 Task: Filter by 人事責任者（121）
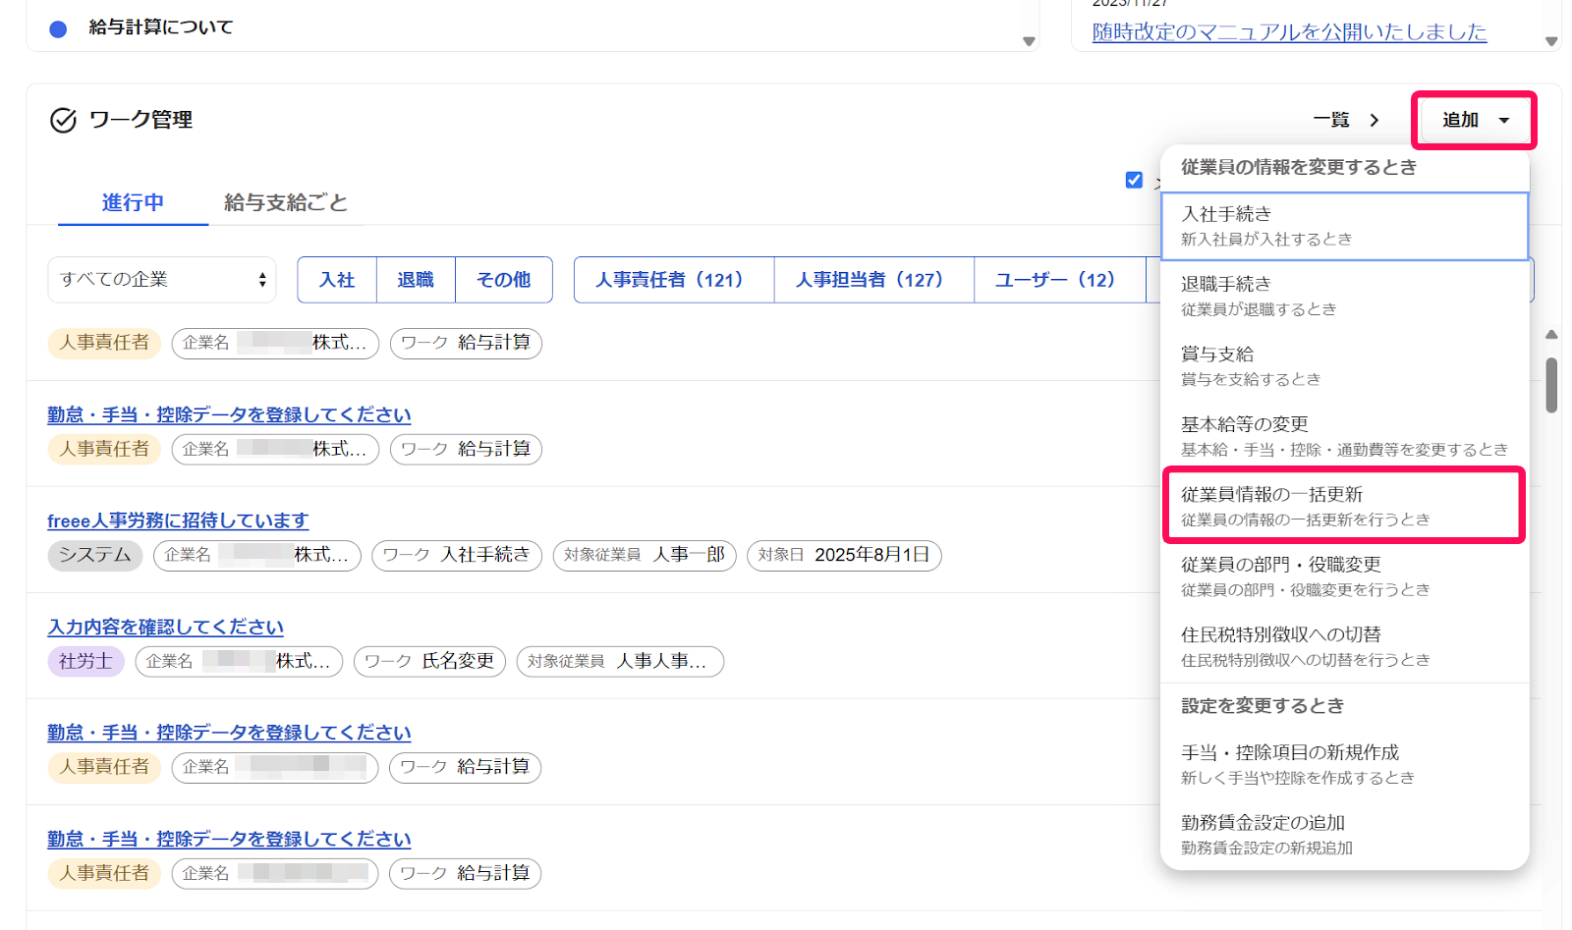pyautogui.click(x=674, y=280)
